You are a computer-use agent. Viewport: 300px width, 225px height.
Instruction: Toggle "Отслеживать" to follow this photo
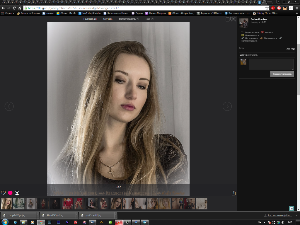pyautogui.click(x=251, y=38)
